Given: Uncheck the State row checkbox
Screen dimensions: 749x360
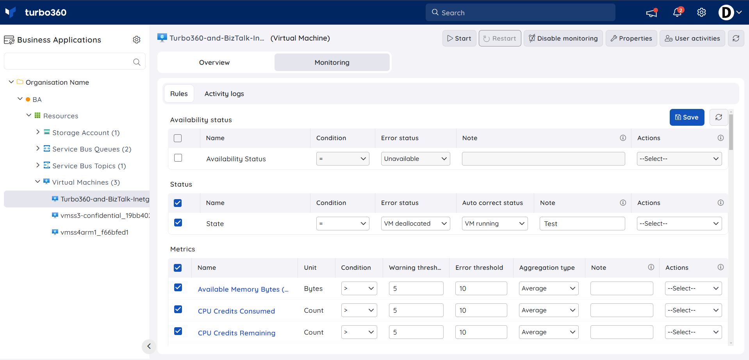Looking at the screenshot, I should [178, 223].
